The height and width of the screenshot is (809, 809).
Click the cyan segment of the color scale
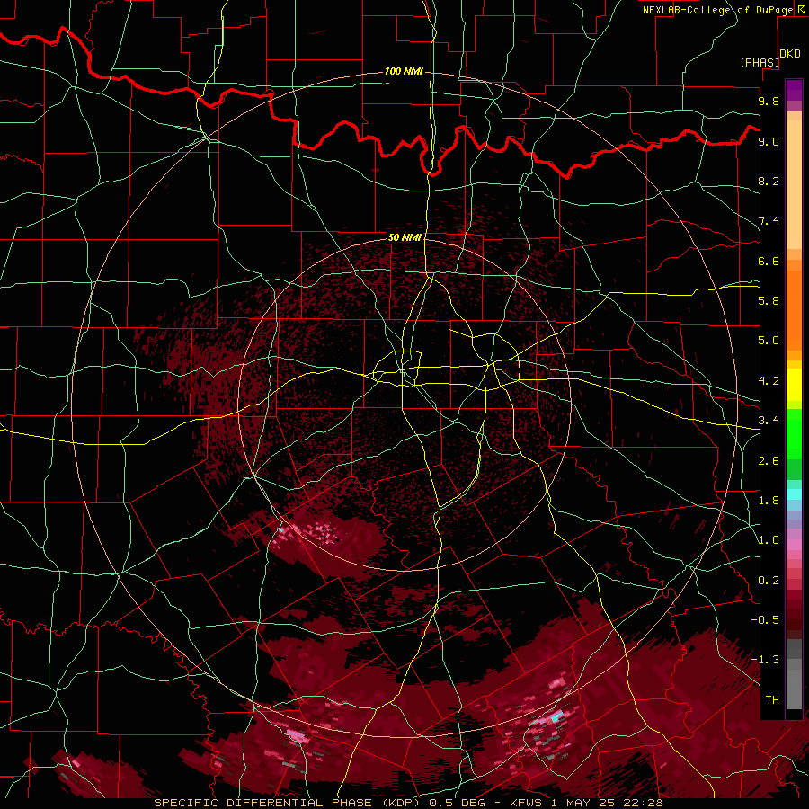794,494
